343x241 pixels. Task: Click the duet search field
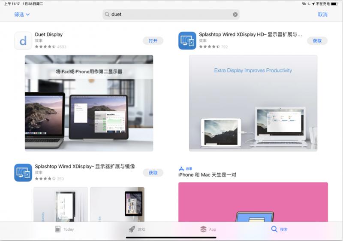pyautogui.click(x=171, y=15)
